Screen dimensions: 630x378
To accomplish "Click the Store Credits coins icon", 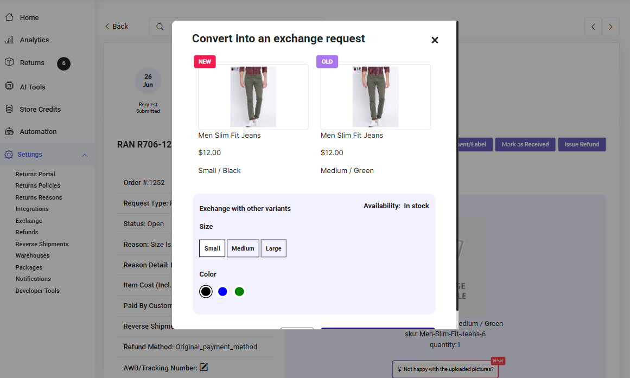I will [x=9, y=109].
